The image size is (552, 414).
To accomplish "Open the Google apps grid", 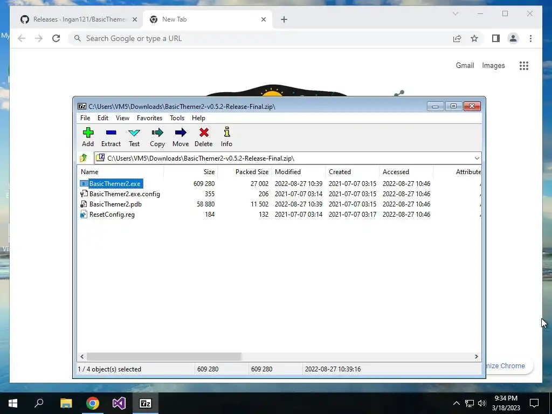I will click(524, 65).
